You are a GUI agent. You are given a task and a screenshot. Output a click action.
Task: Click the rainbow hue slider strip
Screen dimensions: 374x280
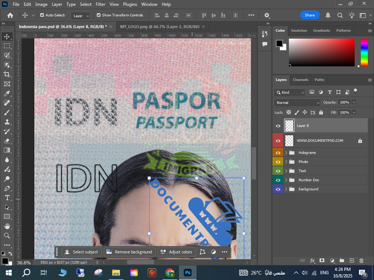[364, 52]
